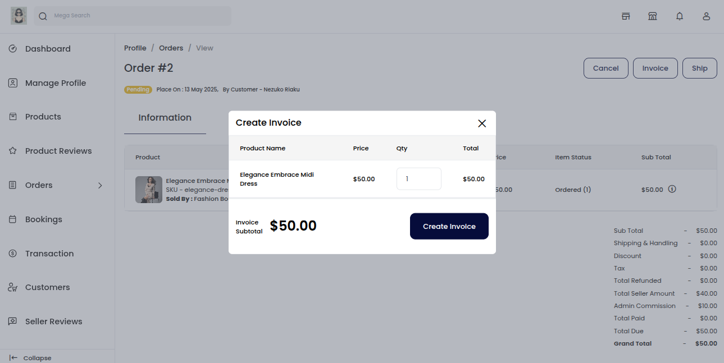Click the user account icon top right
Image resolution: width=724 pixels, height=363 pixels.
tap(706, 16)
